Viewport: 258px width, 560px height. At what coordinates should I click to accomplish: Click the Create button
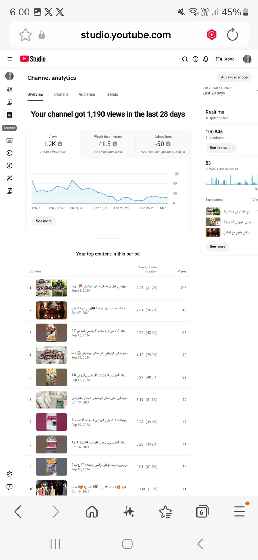(x=225, y=59)
